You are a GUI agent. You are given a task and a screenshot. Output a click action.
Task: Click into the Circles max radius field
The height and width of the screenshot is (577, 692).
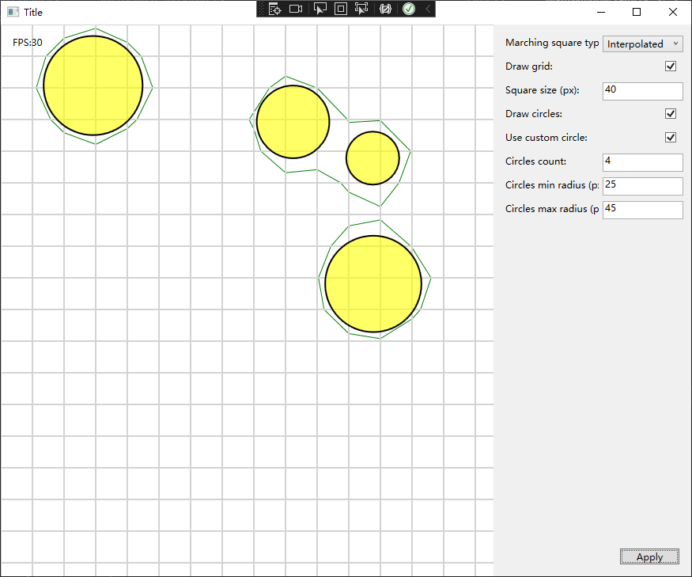click(642, 210)
